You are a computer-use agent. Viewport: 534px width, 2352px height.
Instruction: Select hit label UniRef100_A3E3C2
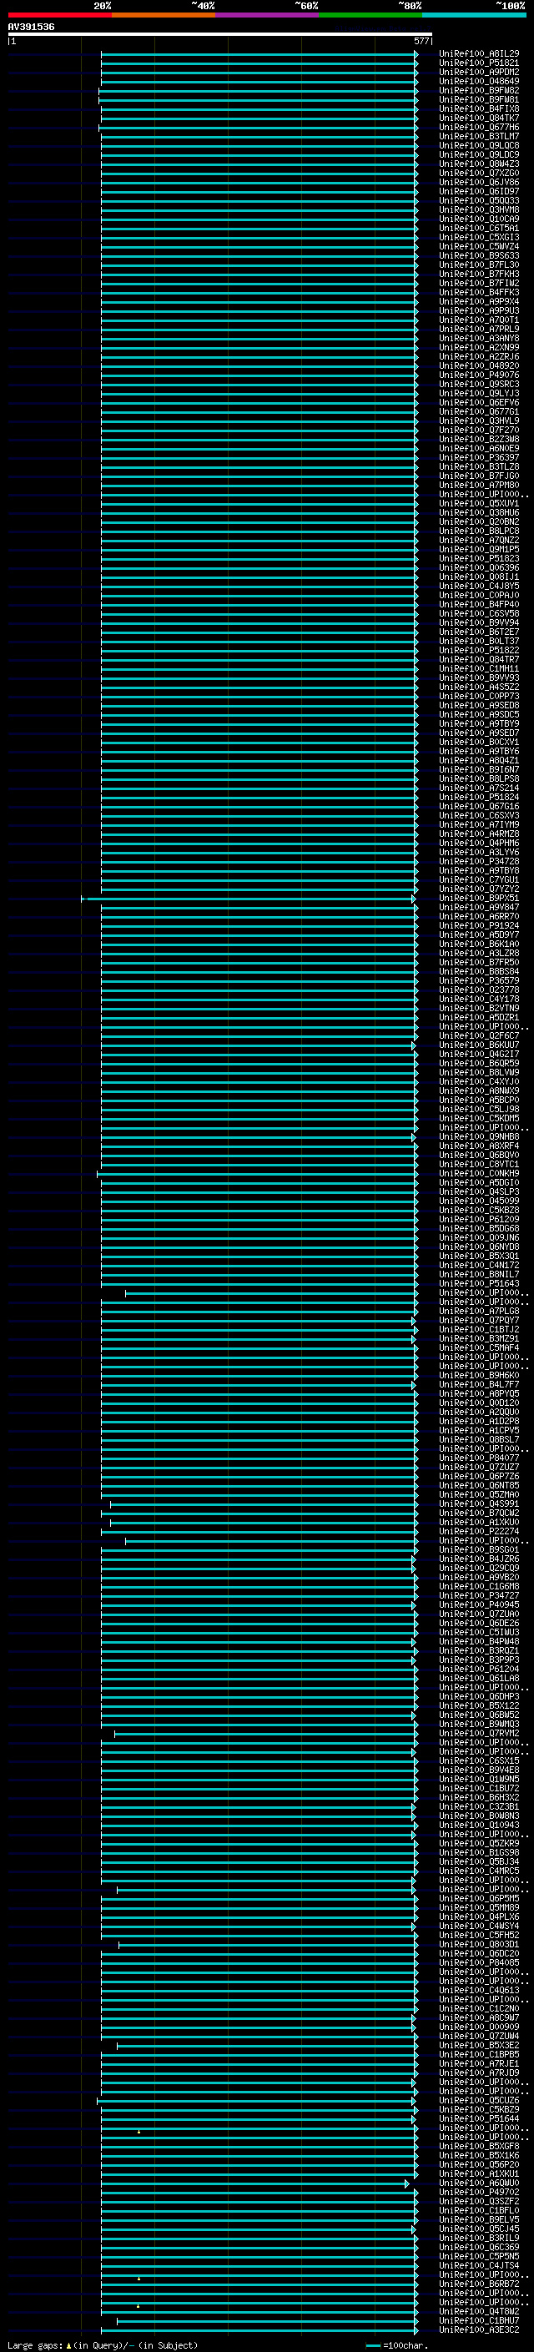[479, 2331]
